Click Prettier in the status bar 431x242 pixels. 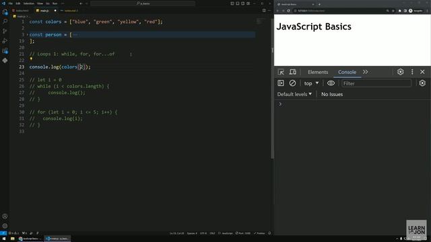point(259,233)
